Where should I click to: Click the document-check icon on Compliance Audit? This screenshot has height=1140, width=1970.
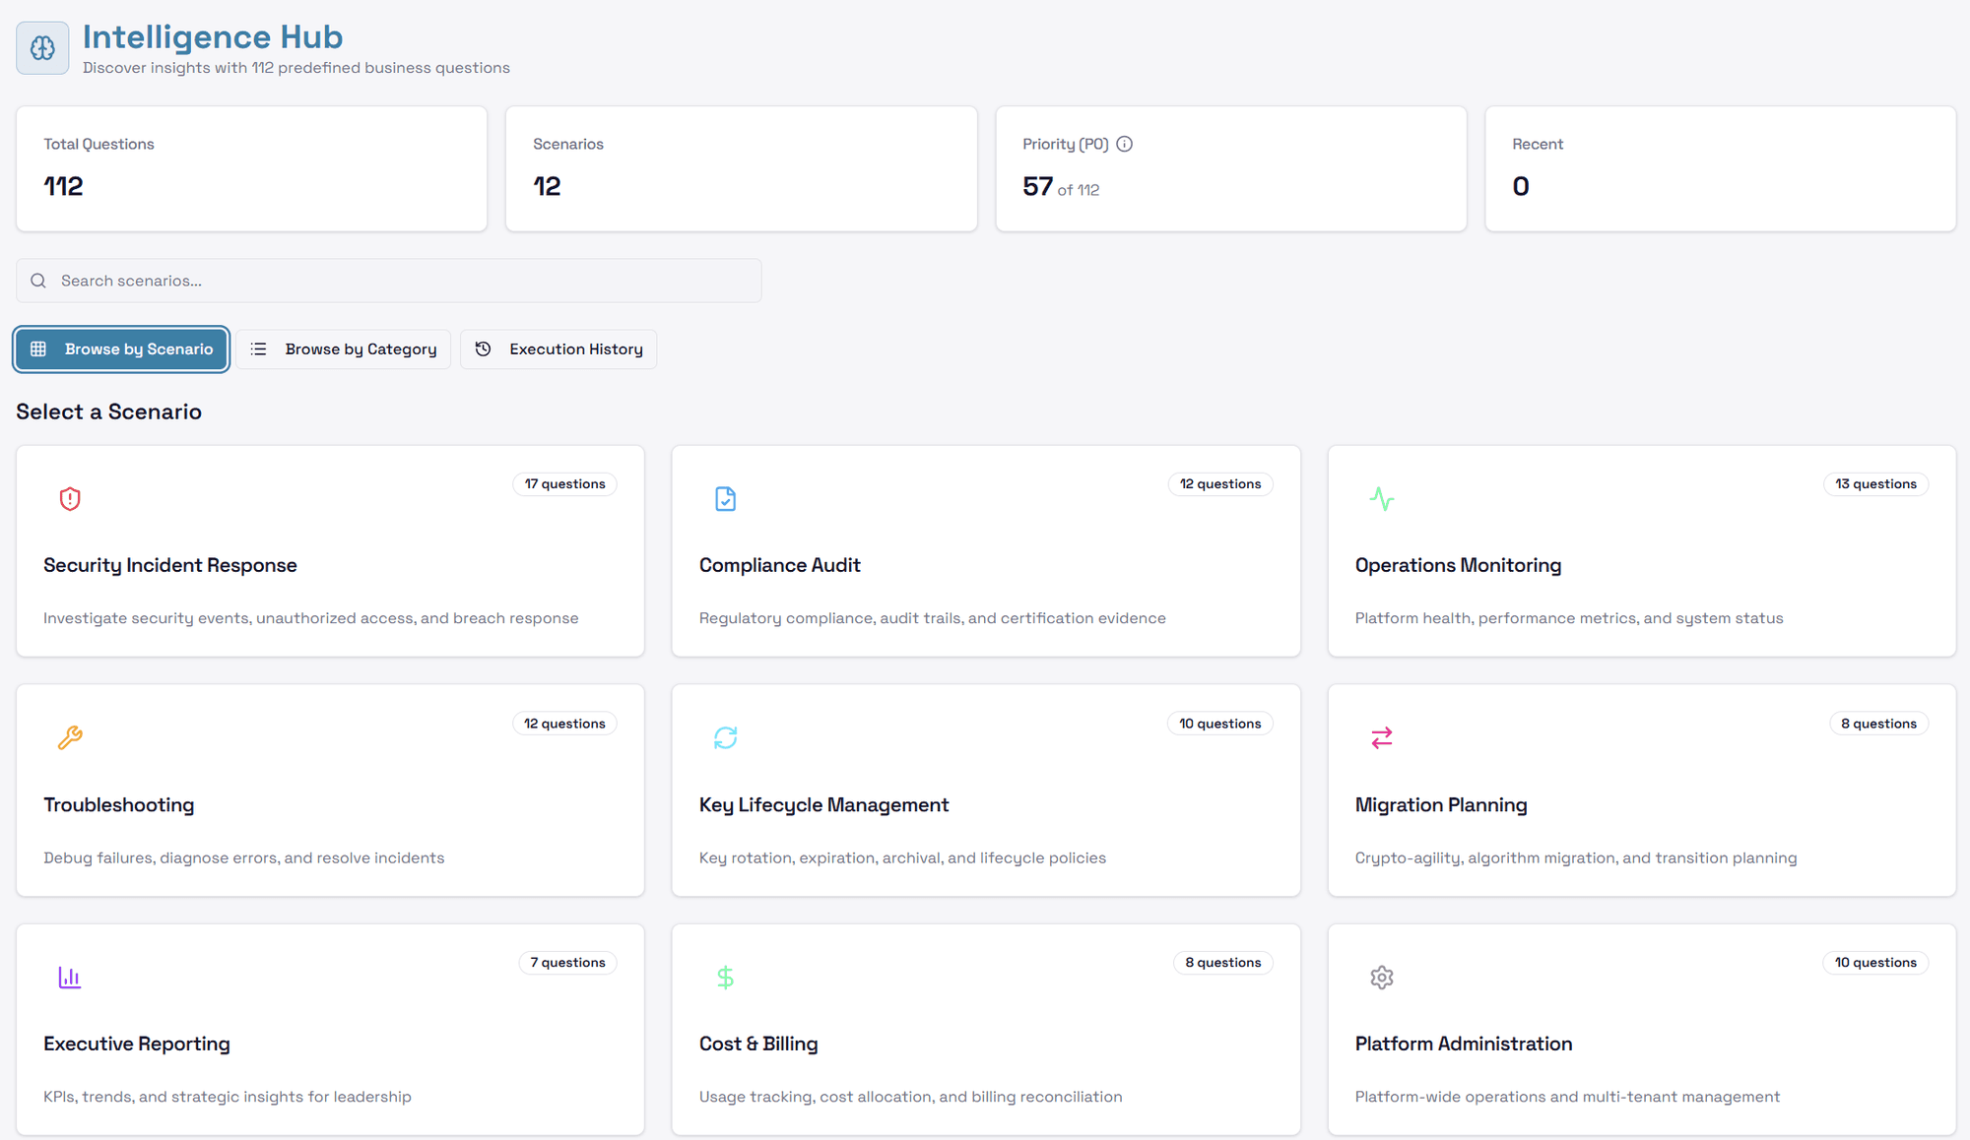point(725,499)
